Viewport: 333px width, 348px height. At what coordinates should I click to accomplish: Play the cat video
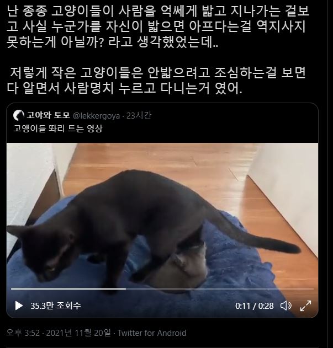click(19, 306)
